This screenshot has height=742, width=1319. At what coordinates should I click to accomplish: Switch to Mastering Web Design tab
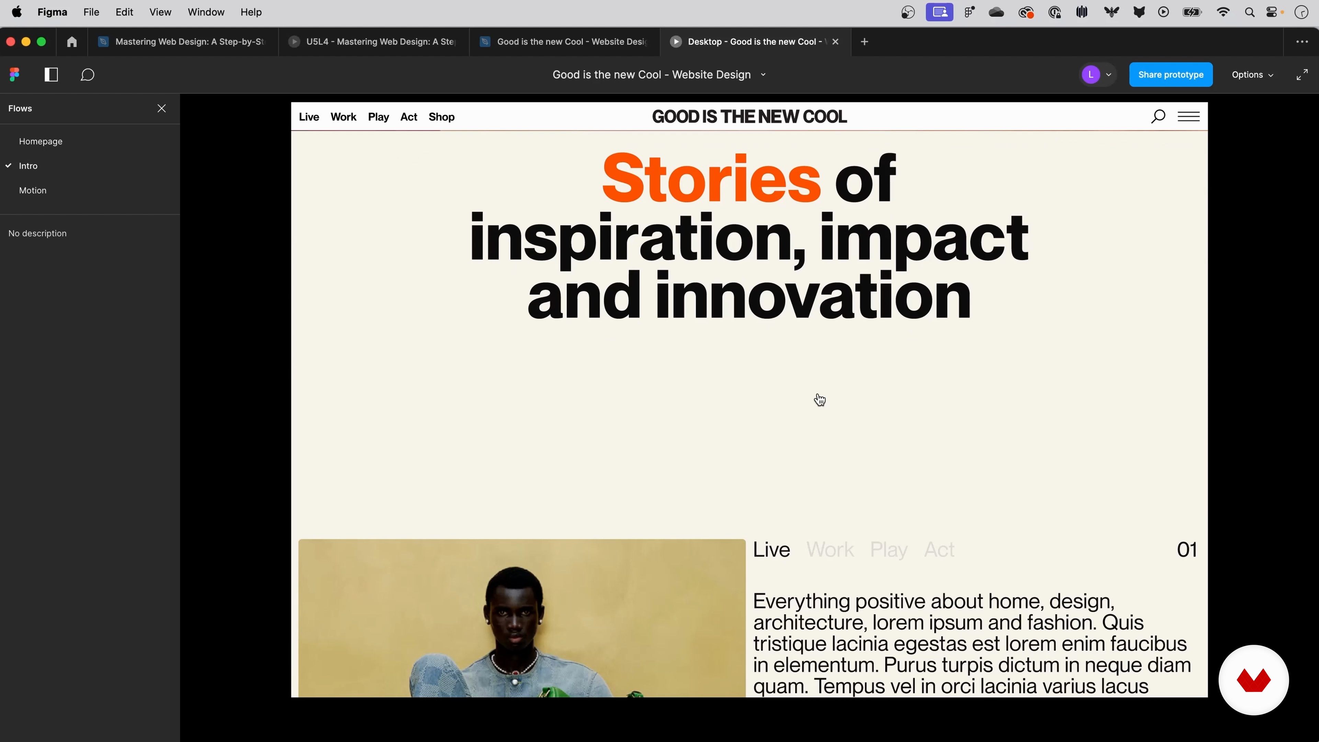click(x=183, y=42)
